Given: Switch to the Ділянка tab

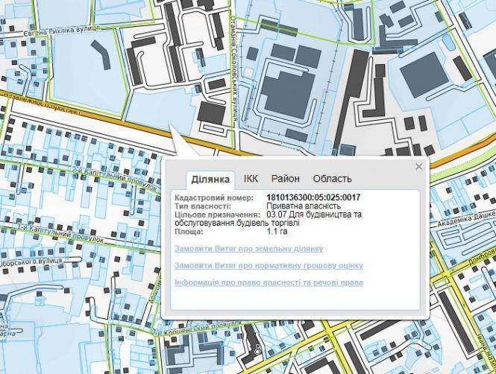Looking at the screenshot, I should pos(210,179).
